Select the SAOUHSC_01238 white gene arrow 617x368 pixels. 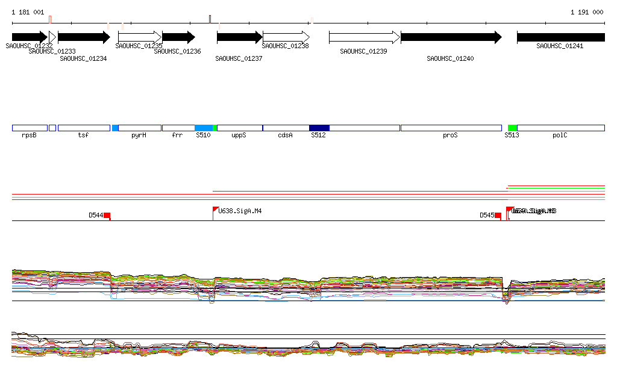(286, 37)
